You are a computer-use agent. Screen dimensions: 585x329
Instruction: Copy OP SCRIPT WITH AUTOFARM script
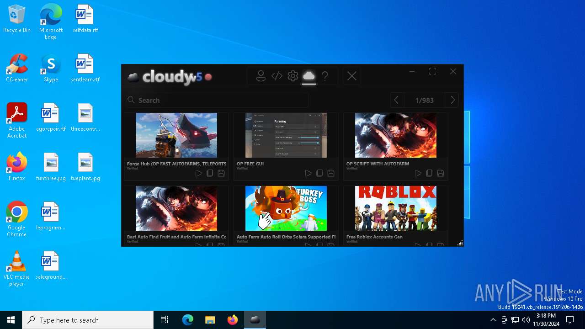pos(429,173)
